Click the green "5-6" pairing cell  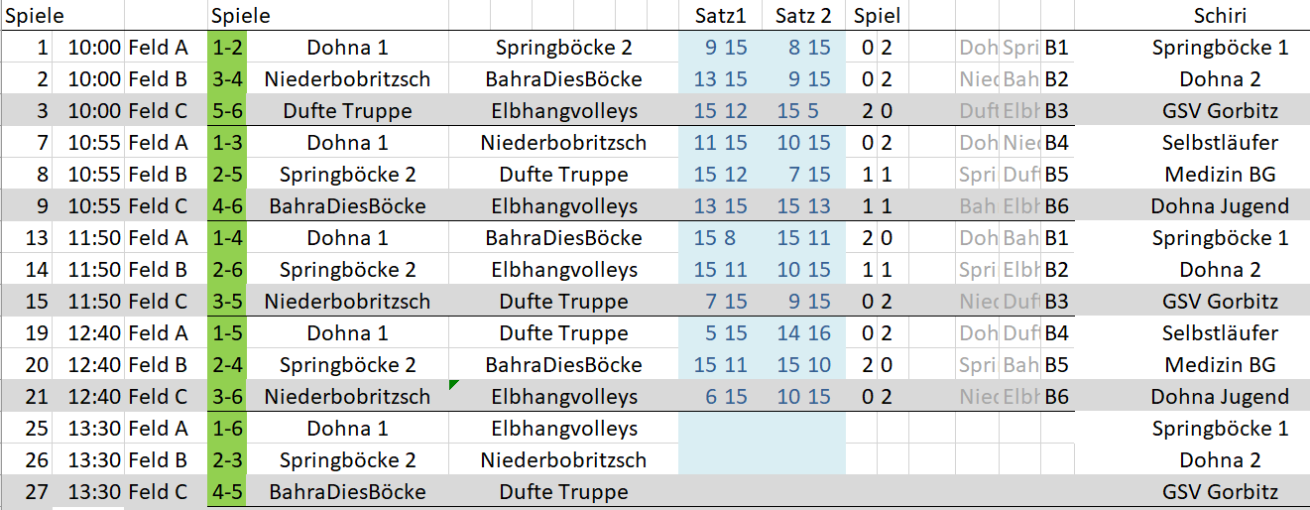click(227, 111)
